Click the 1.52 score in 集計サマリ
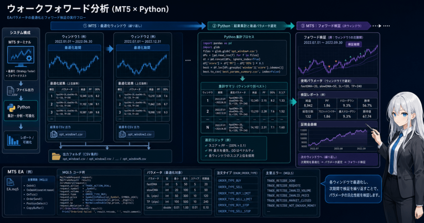This screenshot has width=424, height=223. click(x=282, y=111)
